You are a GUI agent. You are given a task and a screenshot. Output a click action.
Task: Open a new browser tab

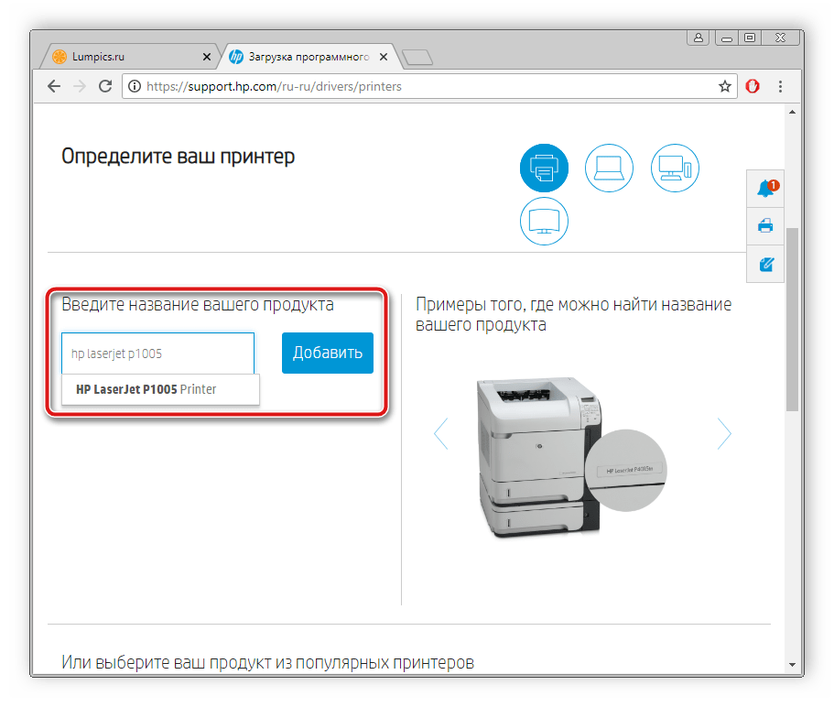[x=417, y=57]
